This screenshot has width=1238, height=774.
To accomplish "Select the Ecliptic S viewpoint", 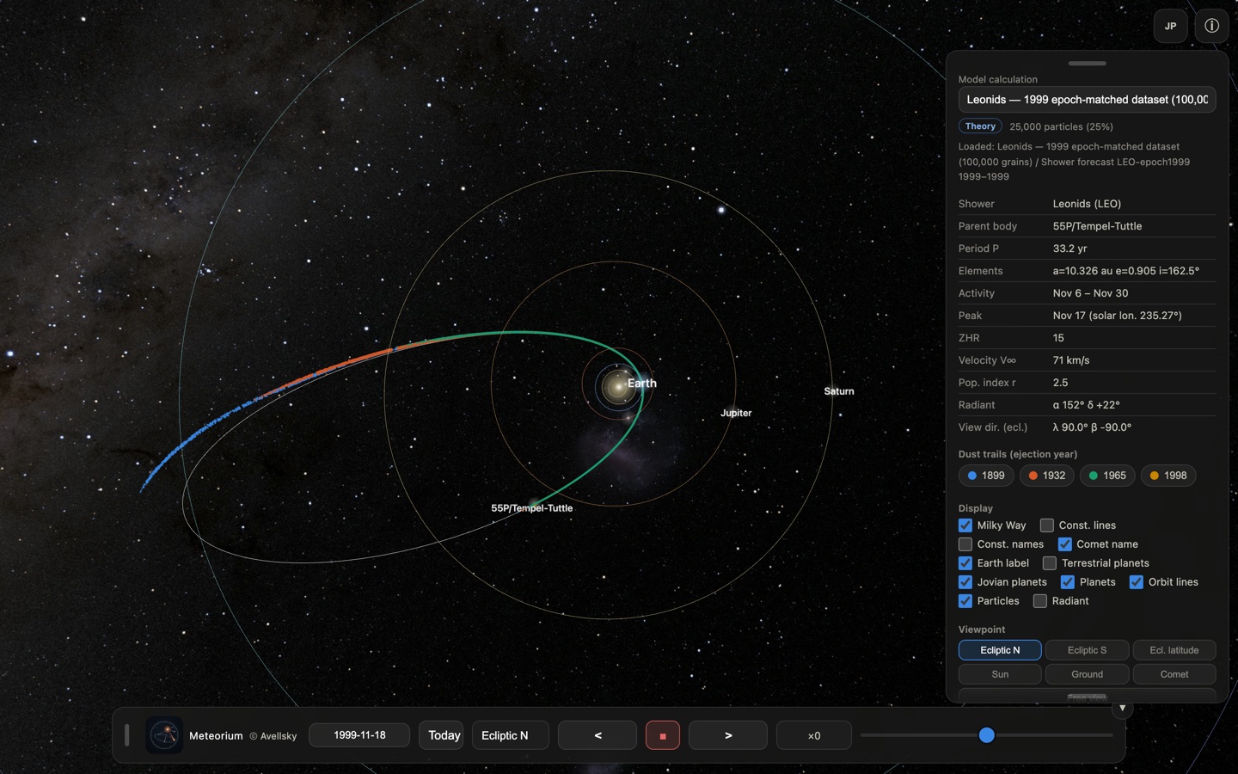I will point(1088,650).
